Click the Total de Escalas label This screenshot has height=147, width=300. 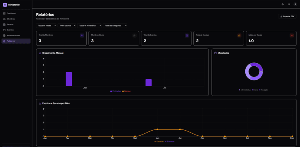tap(203, 35)
